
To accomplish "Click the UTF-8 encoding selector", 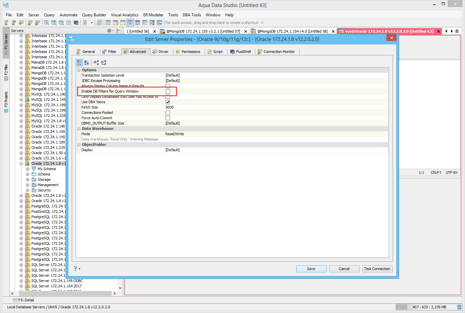I will pyautogui.click(x=452, y=172).
